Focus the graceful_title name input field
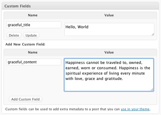Screen dimensions: 161x115 click(34, 25)
